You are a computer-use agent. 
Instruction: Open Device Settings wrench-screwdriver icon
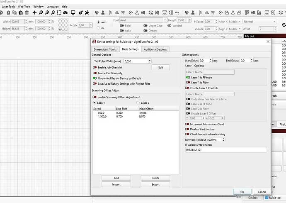click(x=87, y=12)
